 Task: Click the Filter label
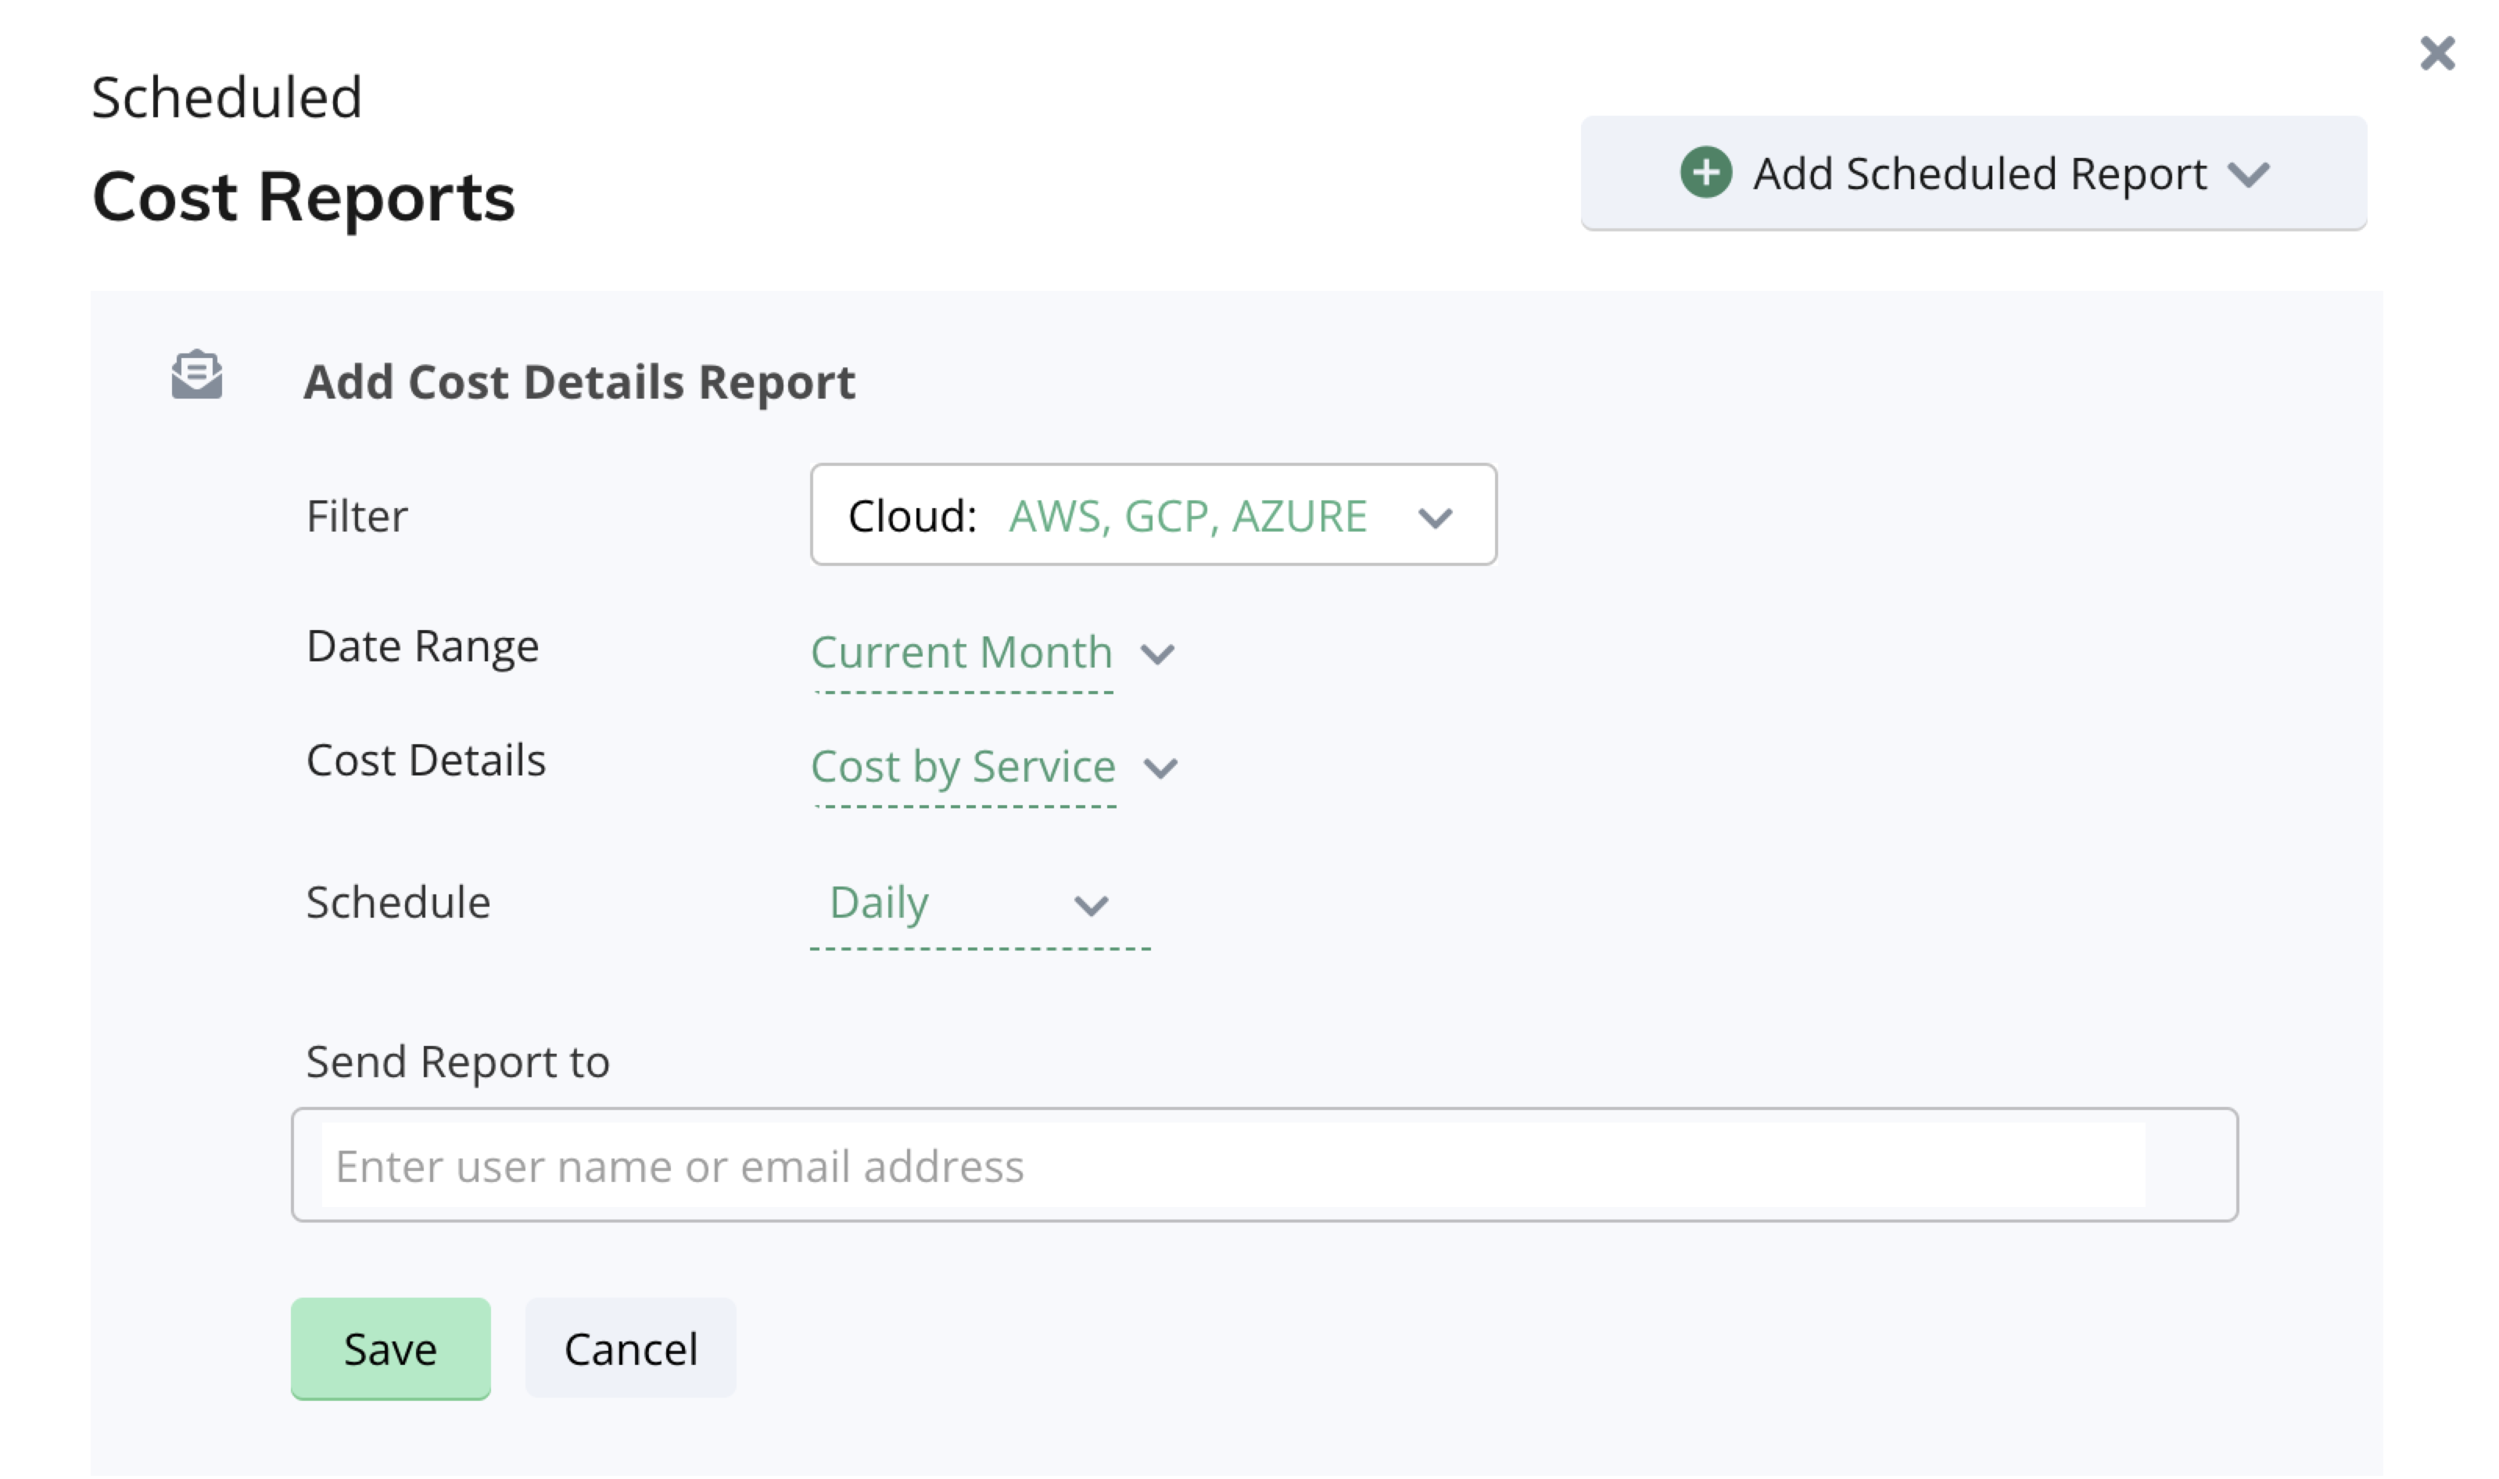click(x=357, y=517)
